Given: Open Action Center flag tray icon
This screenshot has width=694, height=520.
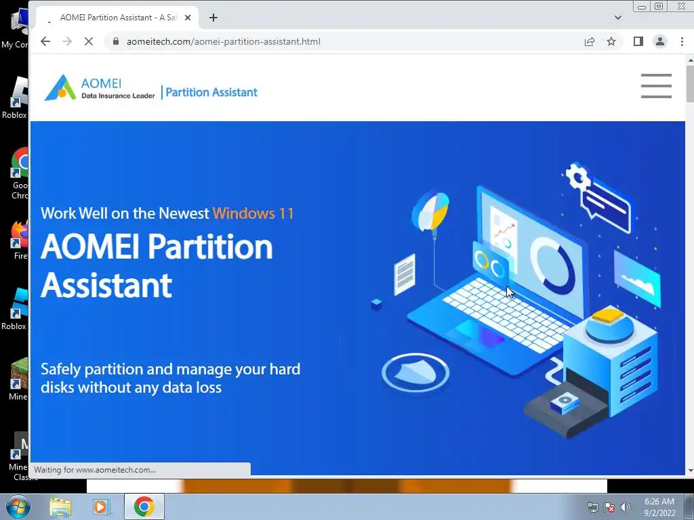Looking at the screenshot, I should point(609,507).
